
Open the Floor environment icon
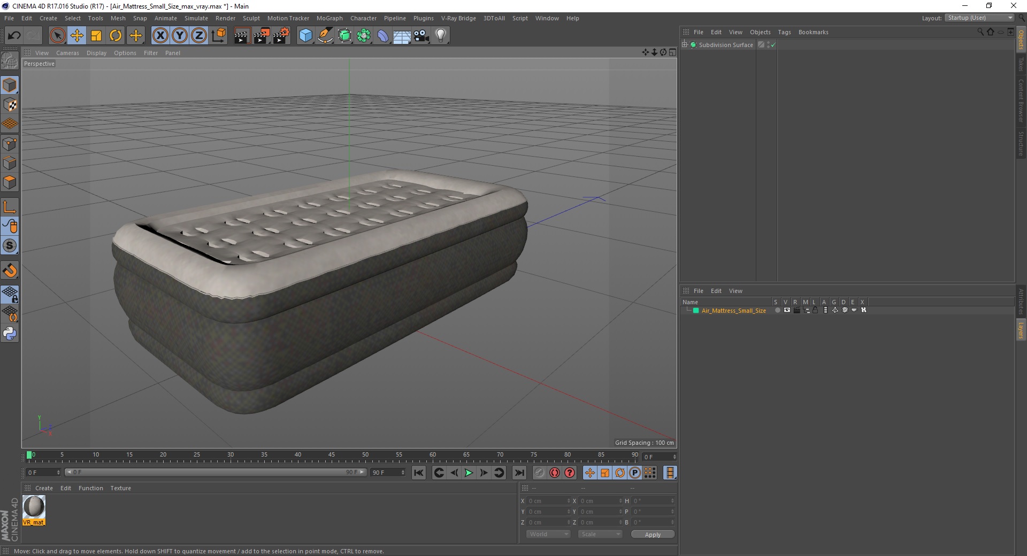[402, 36]
